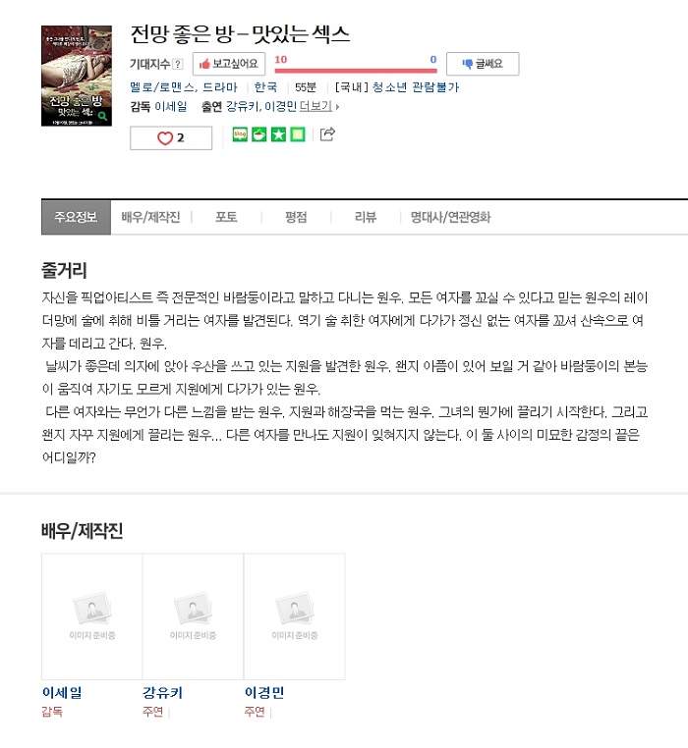Vote with the 글쎄요 thumbs-down button

click(x=483, y=64)
